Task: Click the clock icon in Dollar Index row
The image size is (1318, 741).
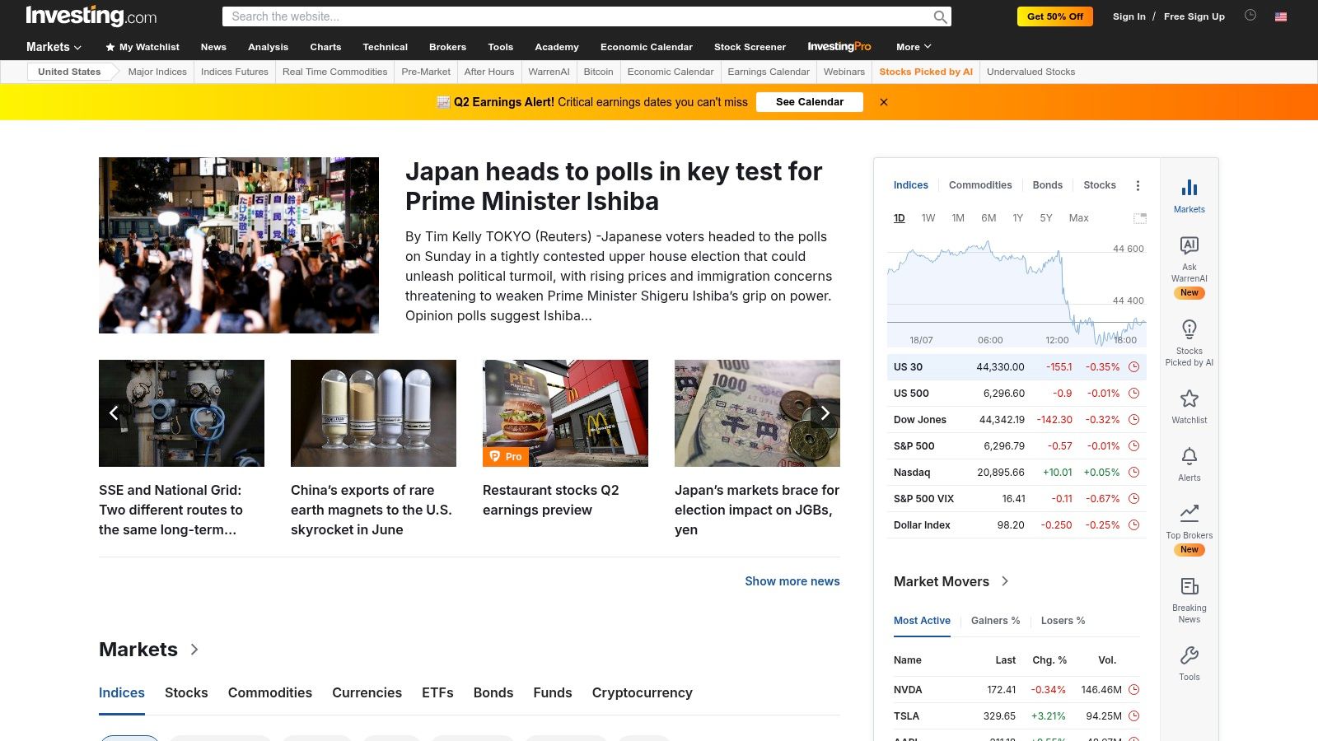Action: point(1133,525)
